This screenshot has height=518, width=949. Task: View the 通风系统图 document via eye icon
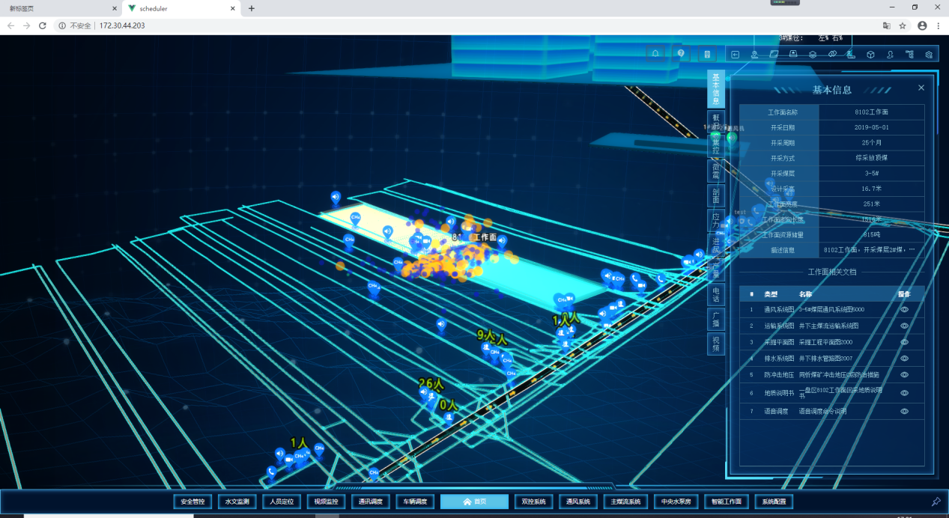[x=904, y=309]
